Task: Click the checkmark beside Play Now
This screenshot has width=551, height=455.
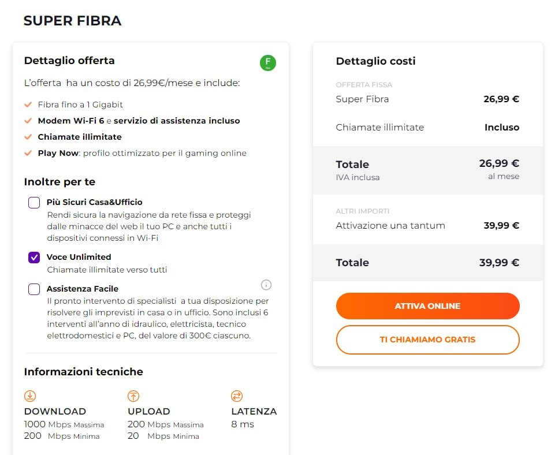Action: 28,153
